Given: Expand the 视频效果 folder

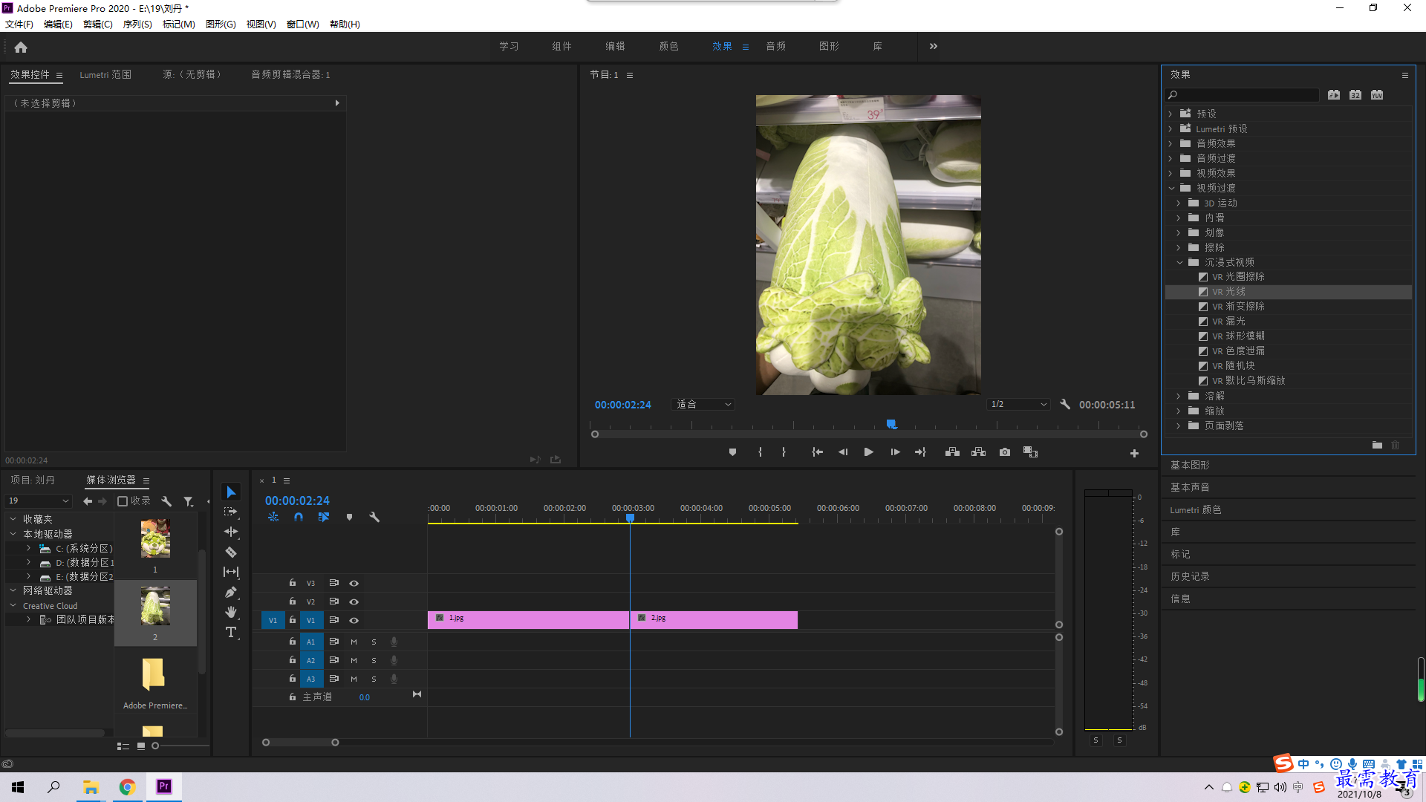Looking at the screenshot, I should tap(1171, 173).
